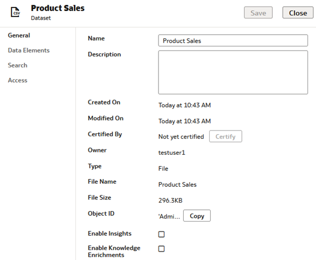Focus the Name input field
Viewport: 316px width, 260px height.
coord(233,41)
